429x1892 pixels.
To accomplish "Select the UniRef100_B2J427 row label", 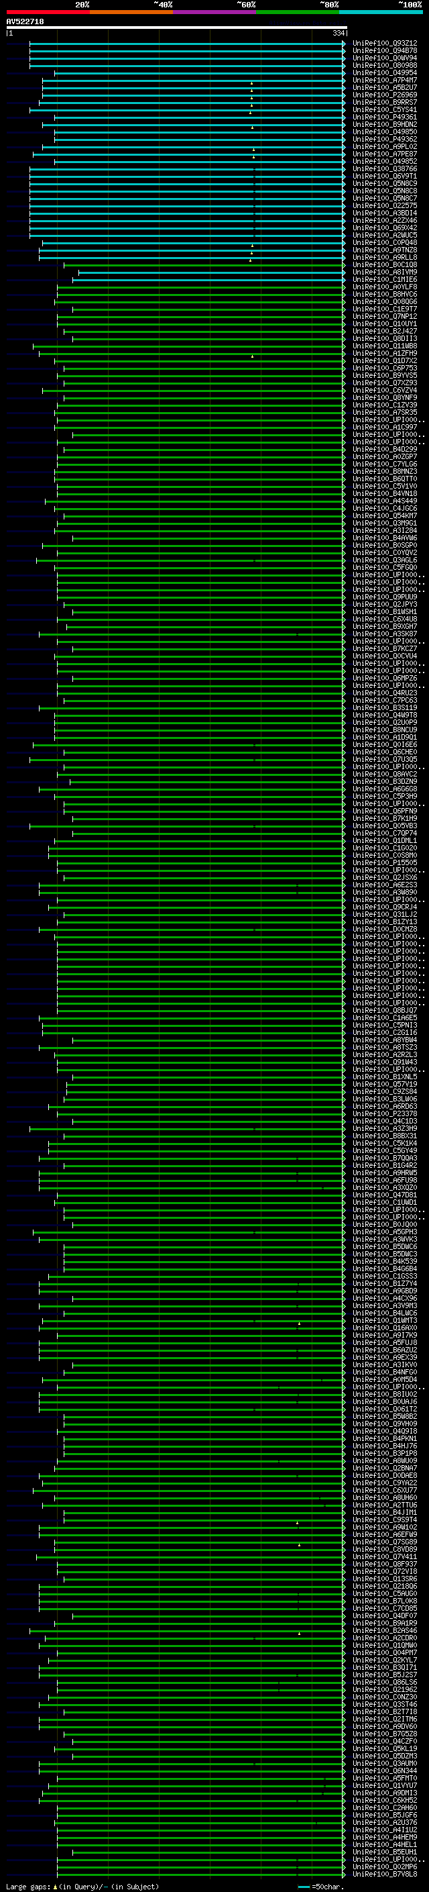I will point(385,332).
